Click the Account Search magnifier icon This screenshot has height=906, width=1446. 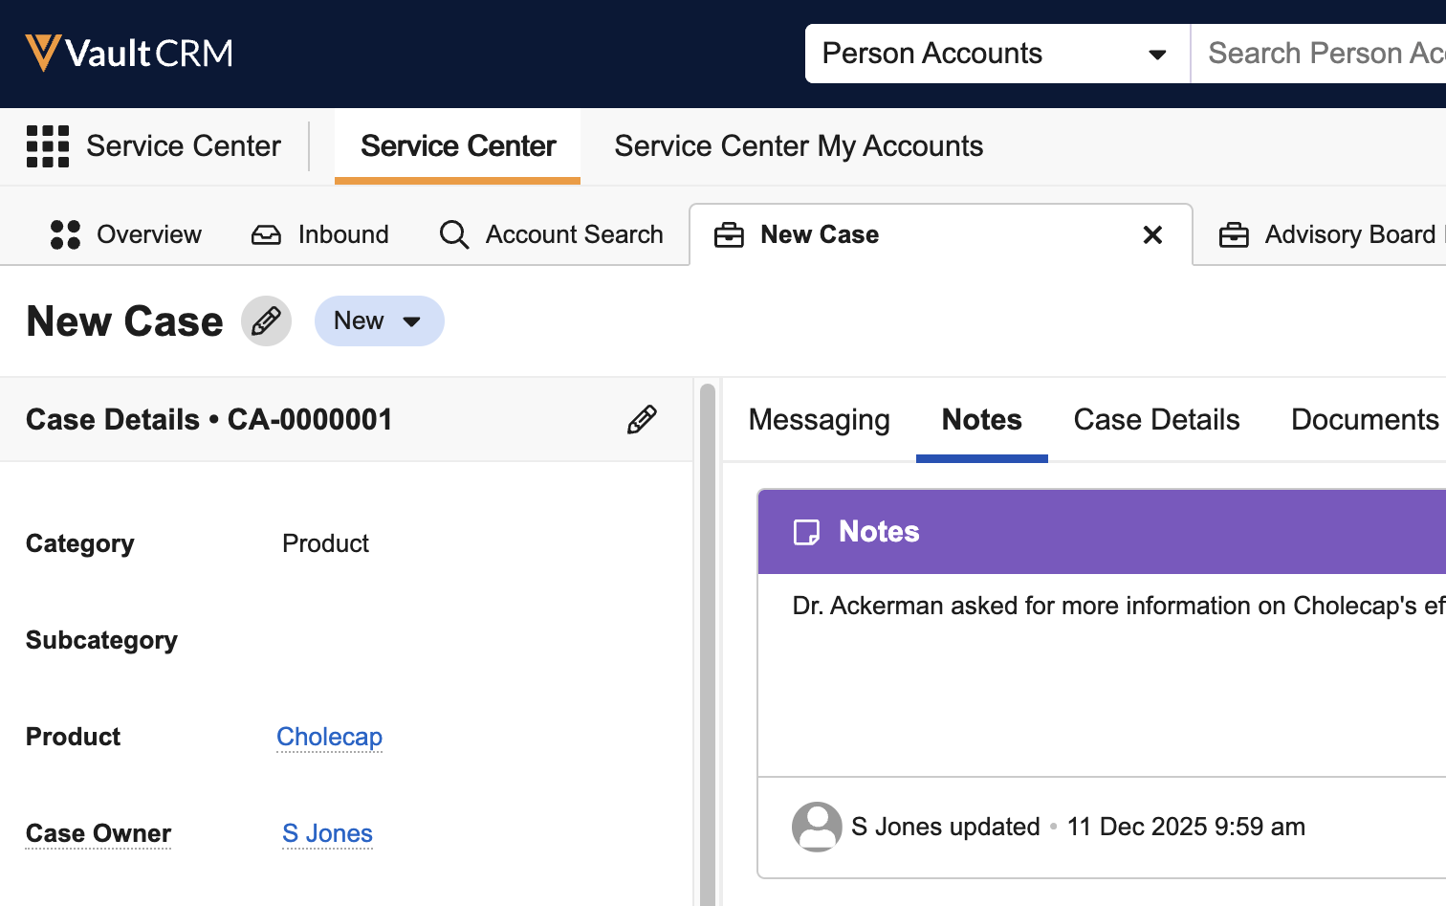(x=454, y=234)
